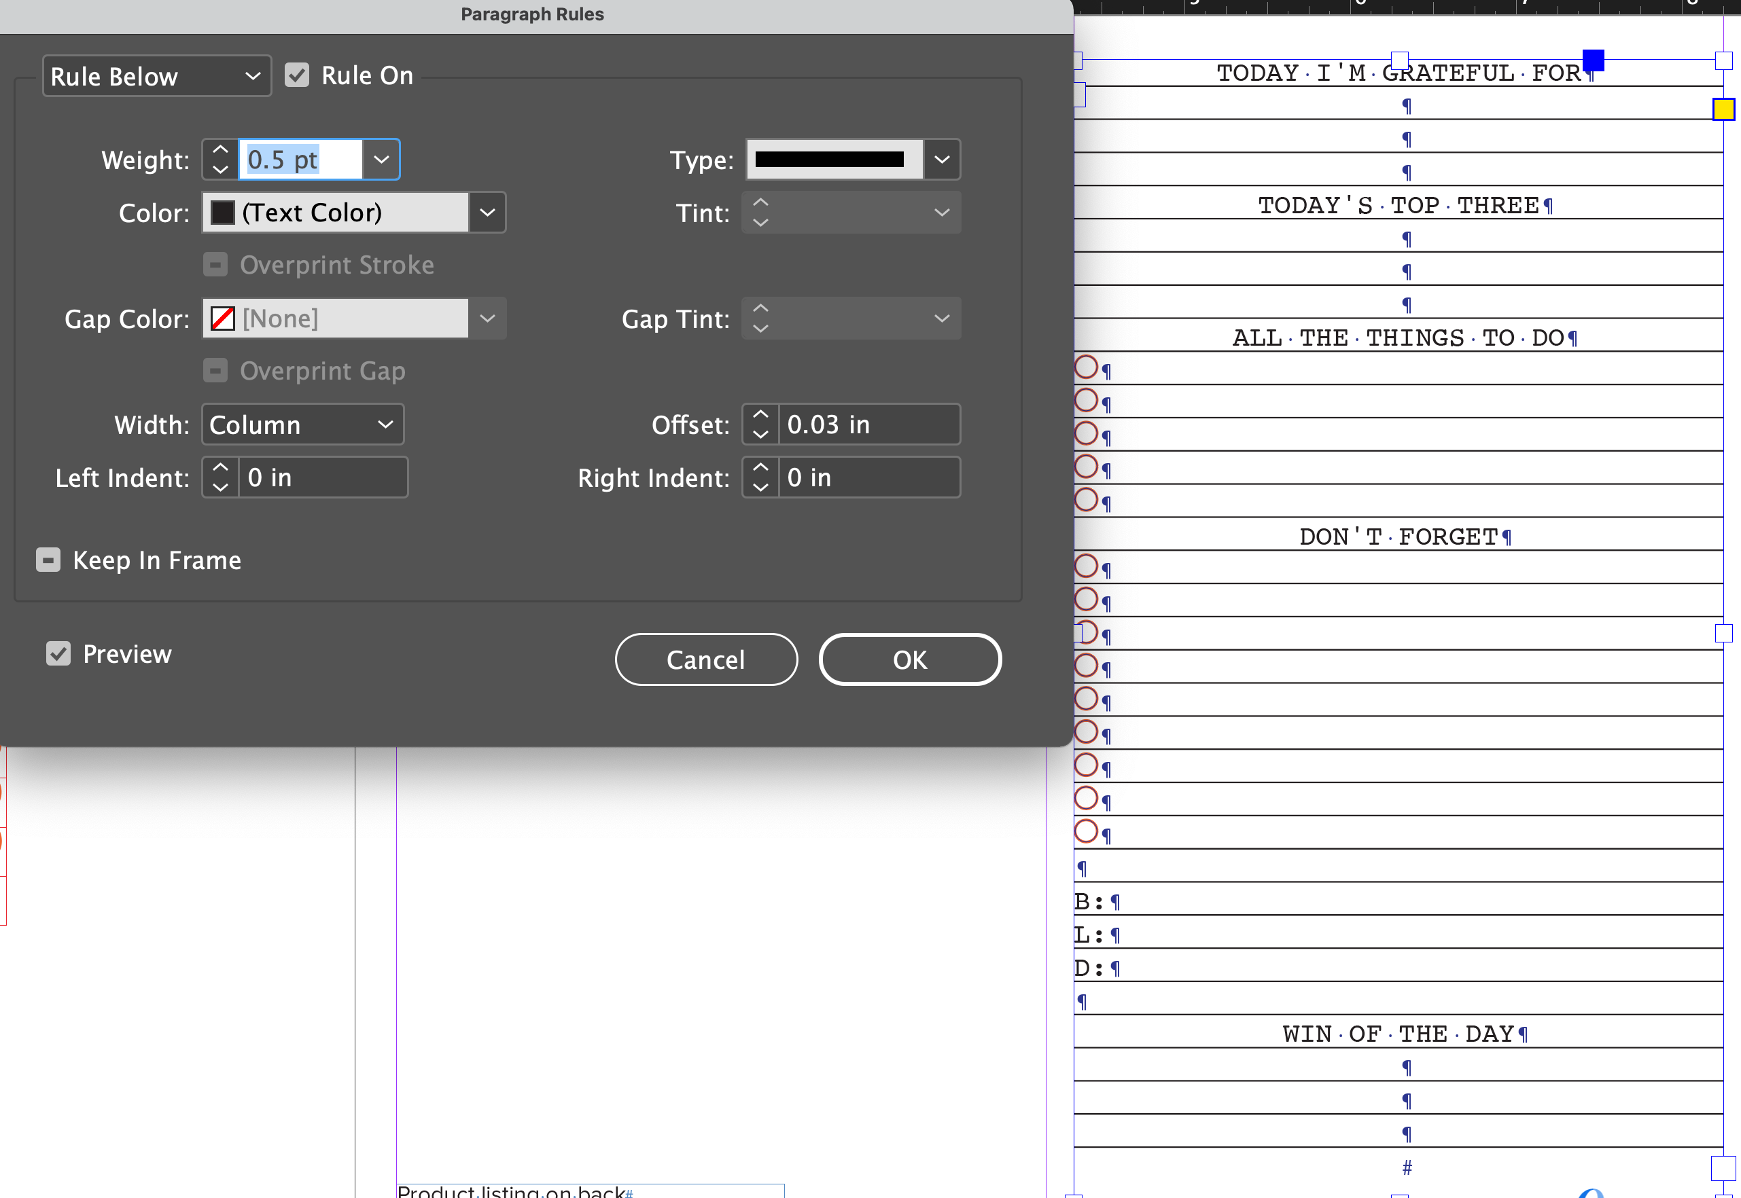This screenshot has width=1741, height=1198.
Task: Click the TODAY'S TOP THREE heading text
Action: [1399, 205]
